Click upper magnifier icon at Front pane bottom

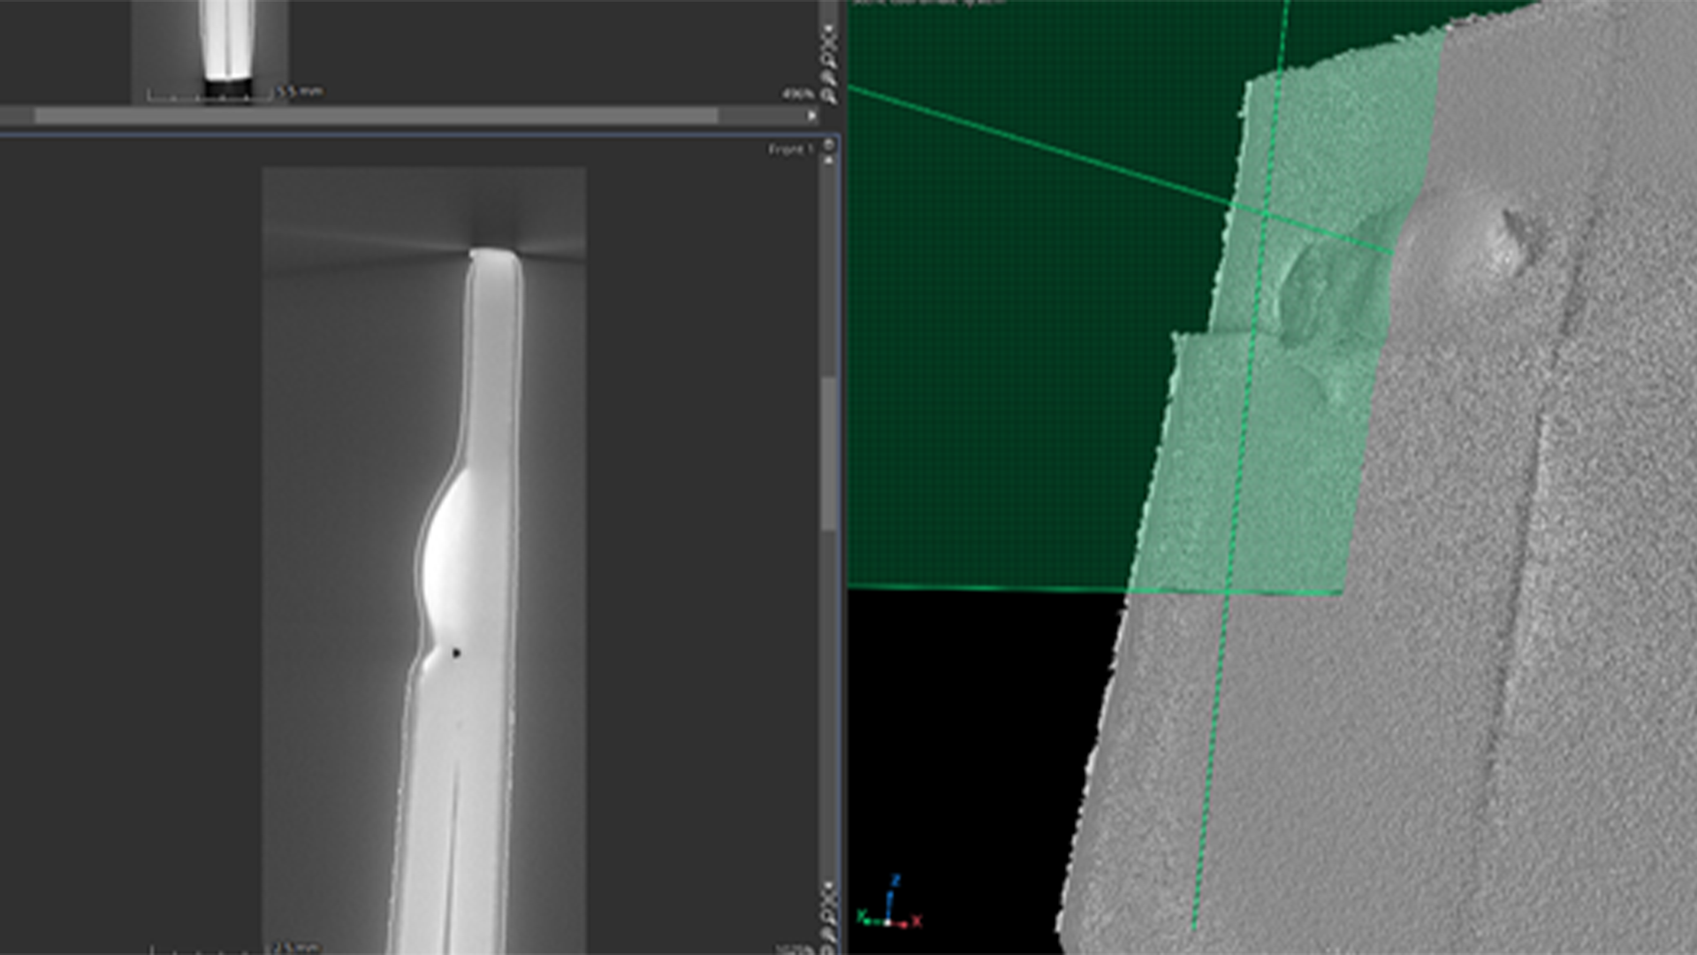(828, 917)
